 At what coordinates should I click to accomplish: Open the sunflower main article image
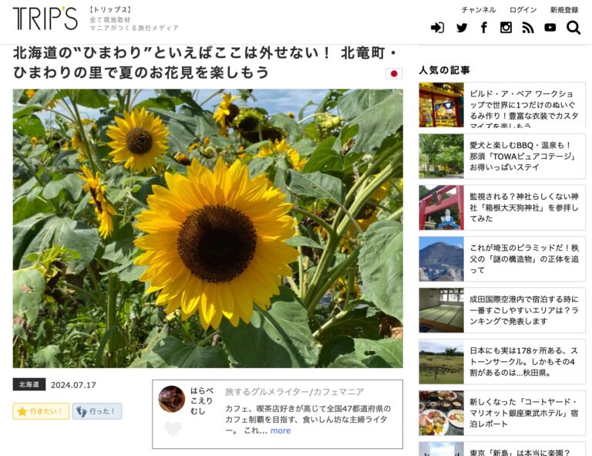(207, 228)
